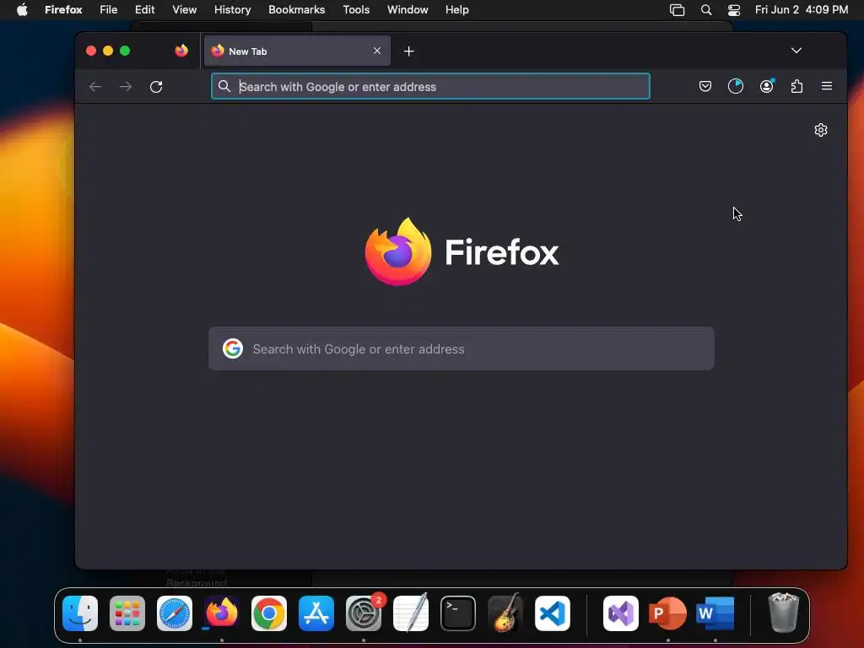Image resolution: width=864 pixels, height=648 pixels.
Task: Open the File menu
Action: coord(109,10)
